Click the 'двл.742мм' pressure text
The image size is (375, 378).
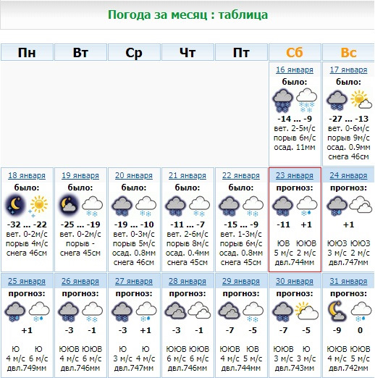click(348, 368)
